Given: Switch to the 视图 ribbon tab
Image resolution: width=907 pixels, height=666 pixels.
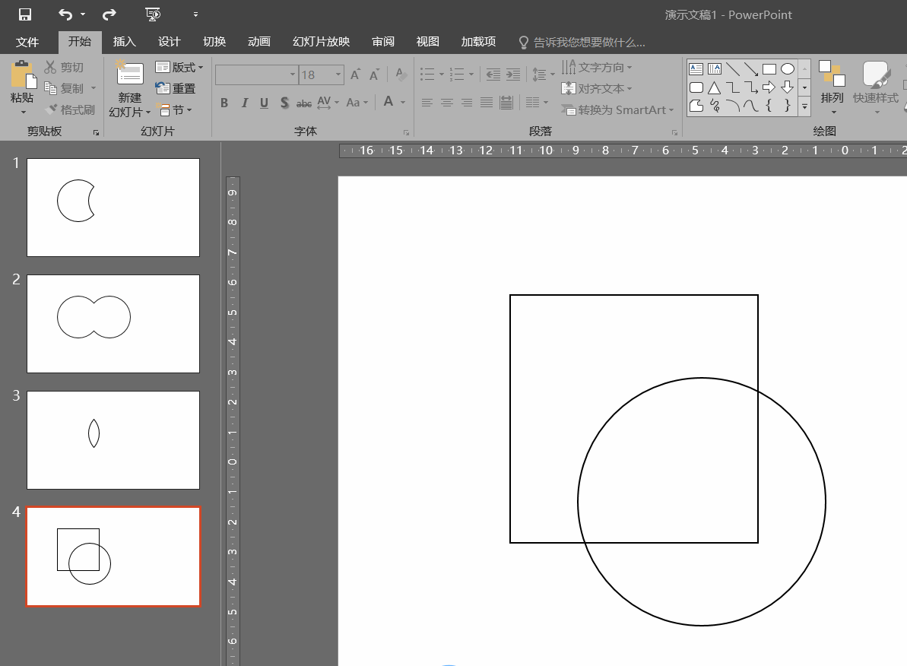Looking at the screenshot, I should pos(427,42).
